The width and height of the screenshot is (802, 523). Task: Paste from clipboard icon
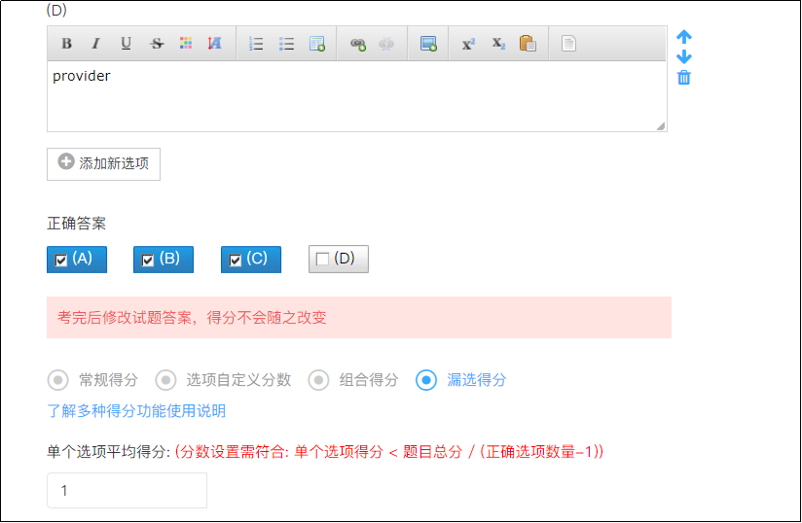click(x=528, y=44)
